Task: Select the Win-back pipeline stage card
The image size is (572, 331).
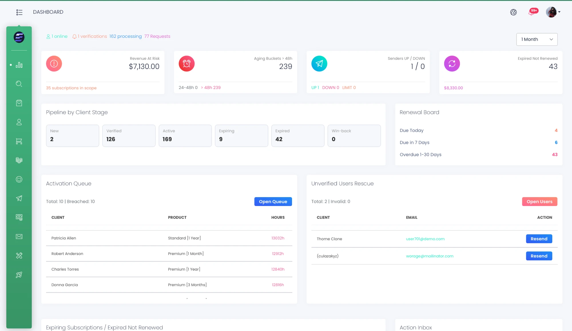Action: (x=354, y=136)
